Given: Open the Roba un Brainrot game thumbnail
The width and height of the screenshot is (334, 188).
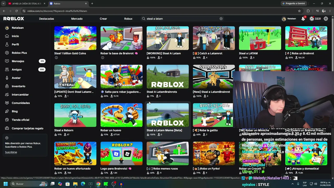Looking at the screenshot, I should (306, 38).
